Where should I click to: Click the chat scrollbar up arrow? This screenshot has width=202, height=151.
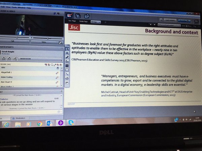(61, 96)
